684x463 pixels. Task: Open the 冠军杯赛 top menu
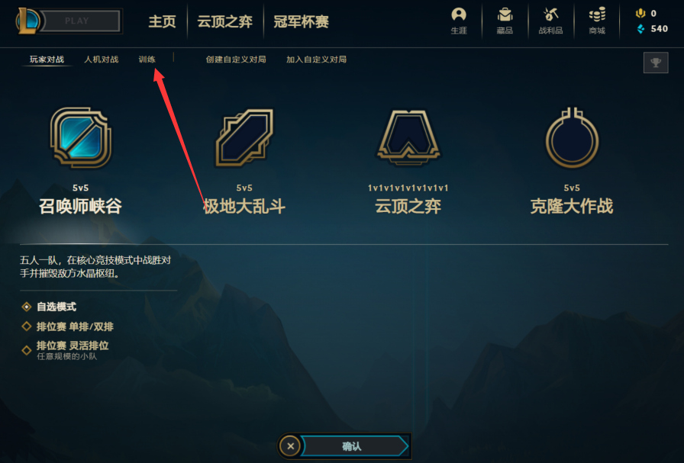click(x=301, y=21)
